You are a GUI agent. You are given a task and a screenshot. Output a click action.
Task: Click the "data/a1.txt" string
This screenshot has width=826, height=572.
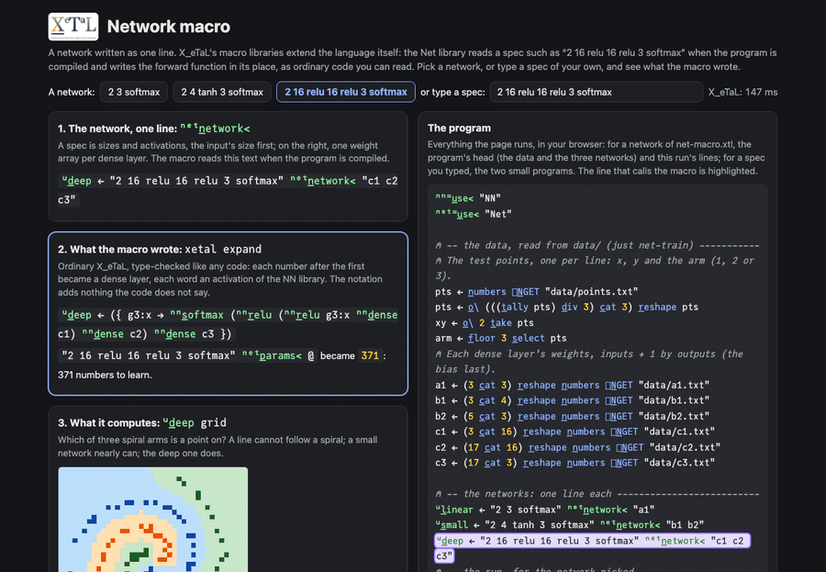[674, 385]
